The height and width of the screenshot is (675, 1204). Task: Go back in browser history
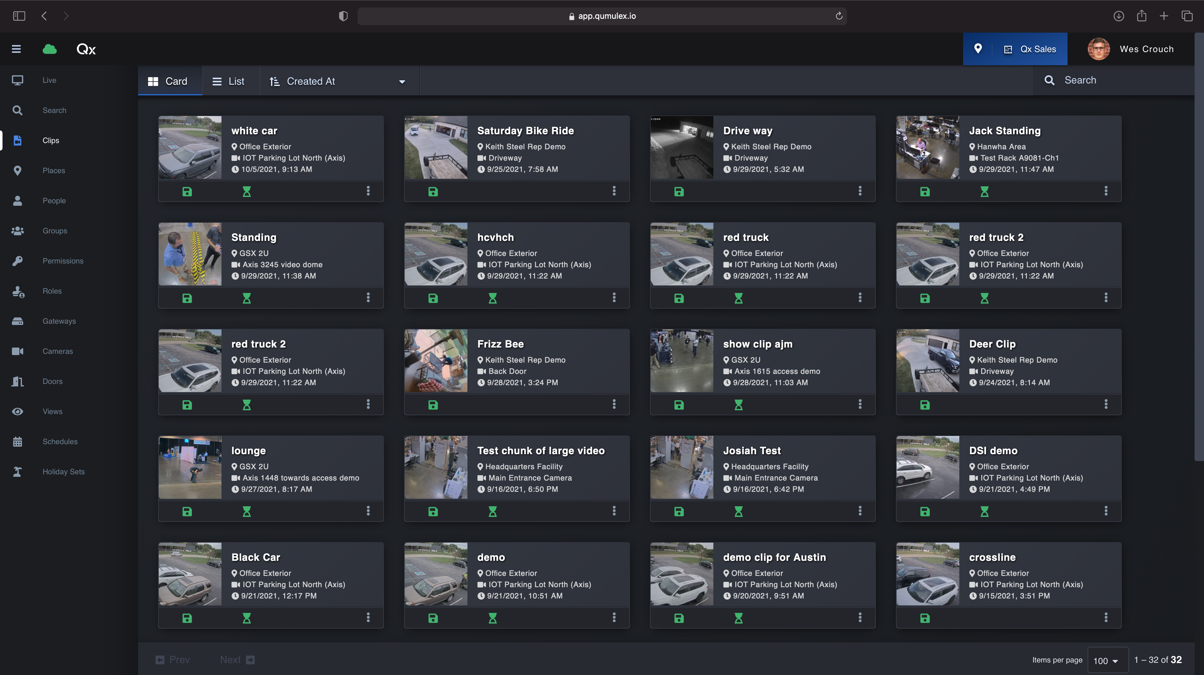(44, 16)
